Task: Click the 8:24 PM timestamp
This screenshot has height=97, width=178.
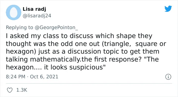Action: point(16,77)
